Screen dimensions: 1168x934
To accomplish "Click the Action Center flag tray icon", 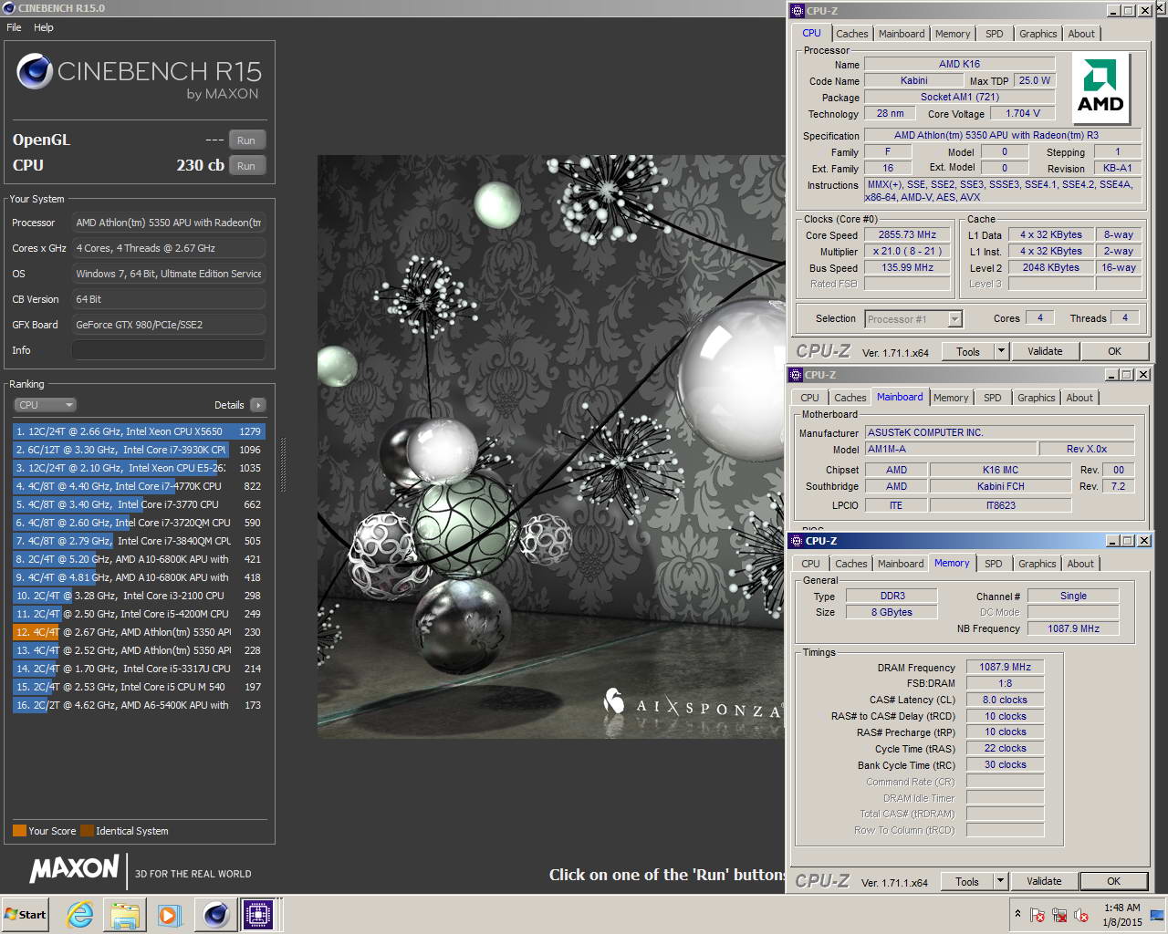I will tap(1038, 915).
